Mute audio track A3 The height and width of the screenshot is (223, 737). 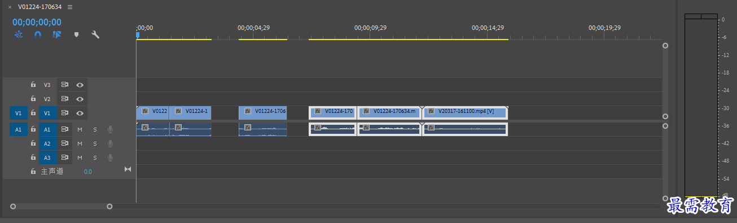click(80, 158)
